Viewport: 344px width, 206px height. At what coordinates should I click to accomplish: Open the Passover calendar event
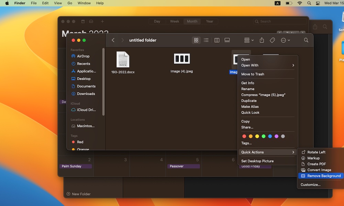pyautogui.click(x=183, y=166)
